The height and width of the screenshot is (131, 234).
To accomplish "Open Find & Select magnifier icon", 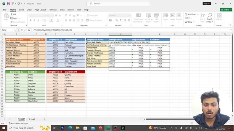I will 210,15.
